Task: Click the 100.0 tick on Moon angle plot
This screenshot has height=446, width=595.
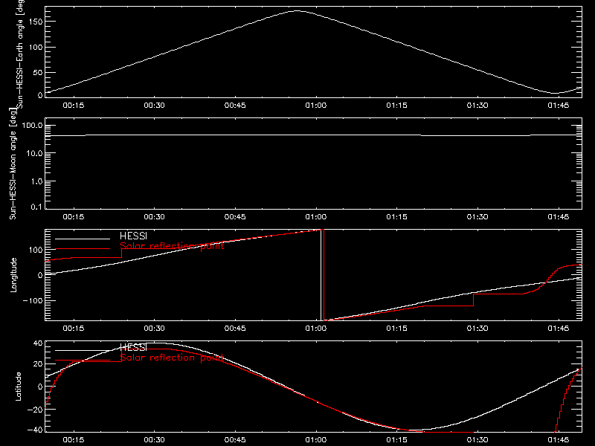Action: [32, 126]
